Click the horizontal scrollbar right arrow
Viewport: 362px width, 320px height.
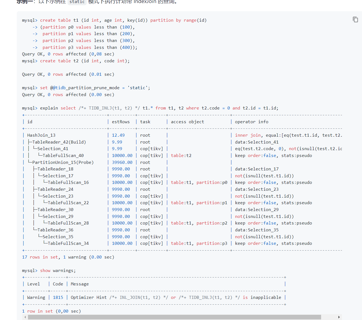(339, 317)
